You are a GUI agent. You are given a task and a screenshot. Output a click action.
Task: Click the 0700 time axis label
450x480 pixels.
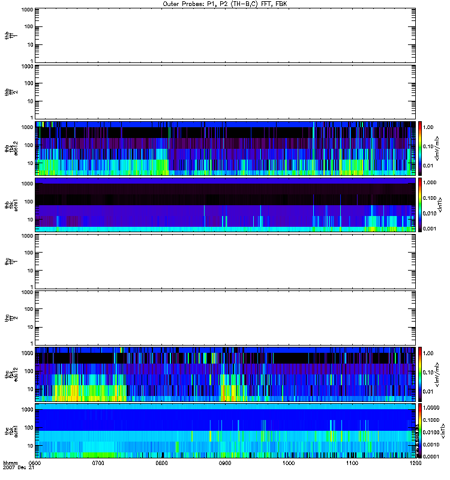coord(98,463)
